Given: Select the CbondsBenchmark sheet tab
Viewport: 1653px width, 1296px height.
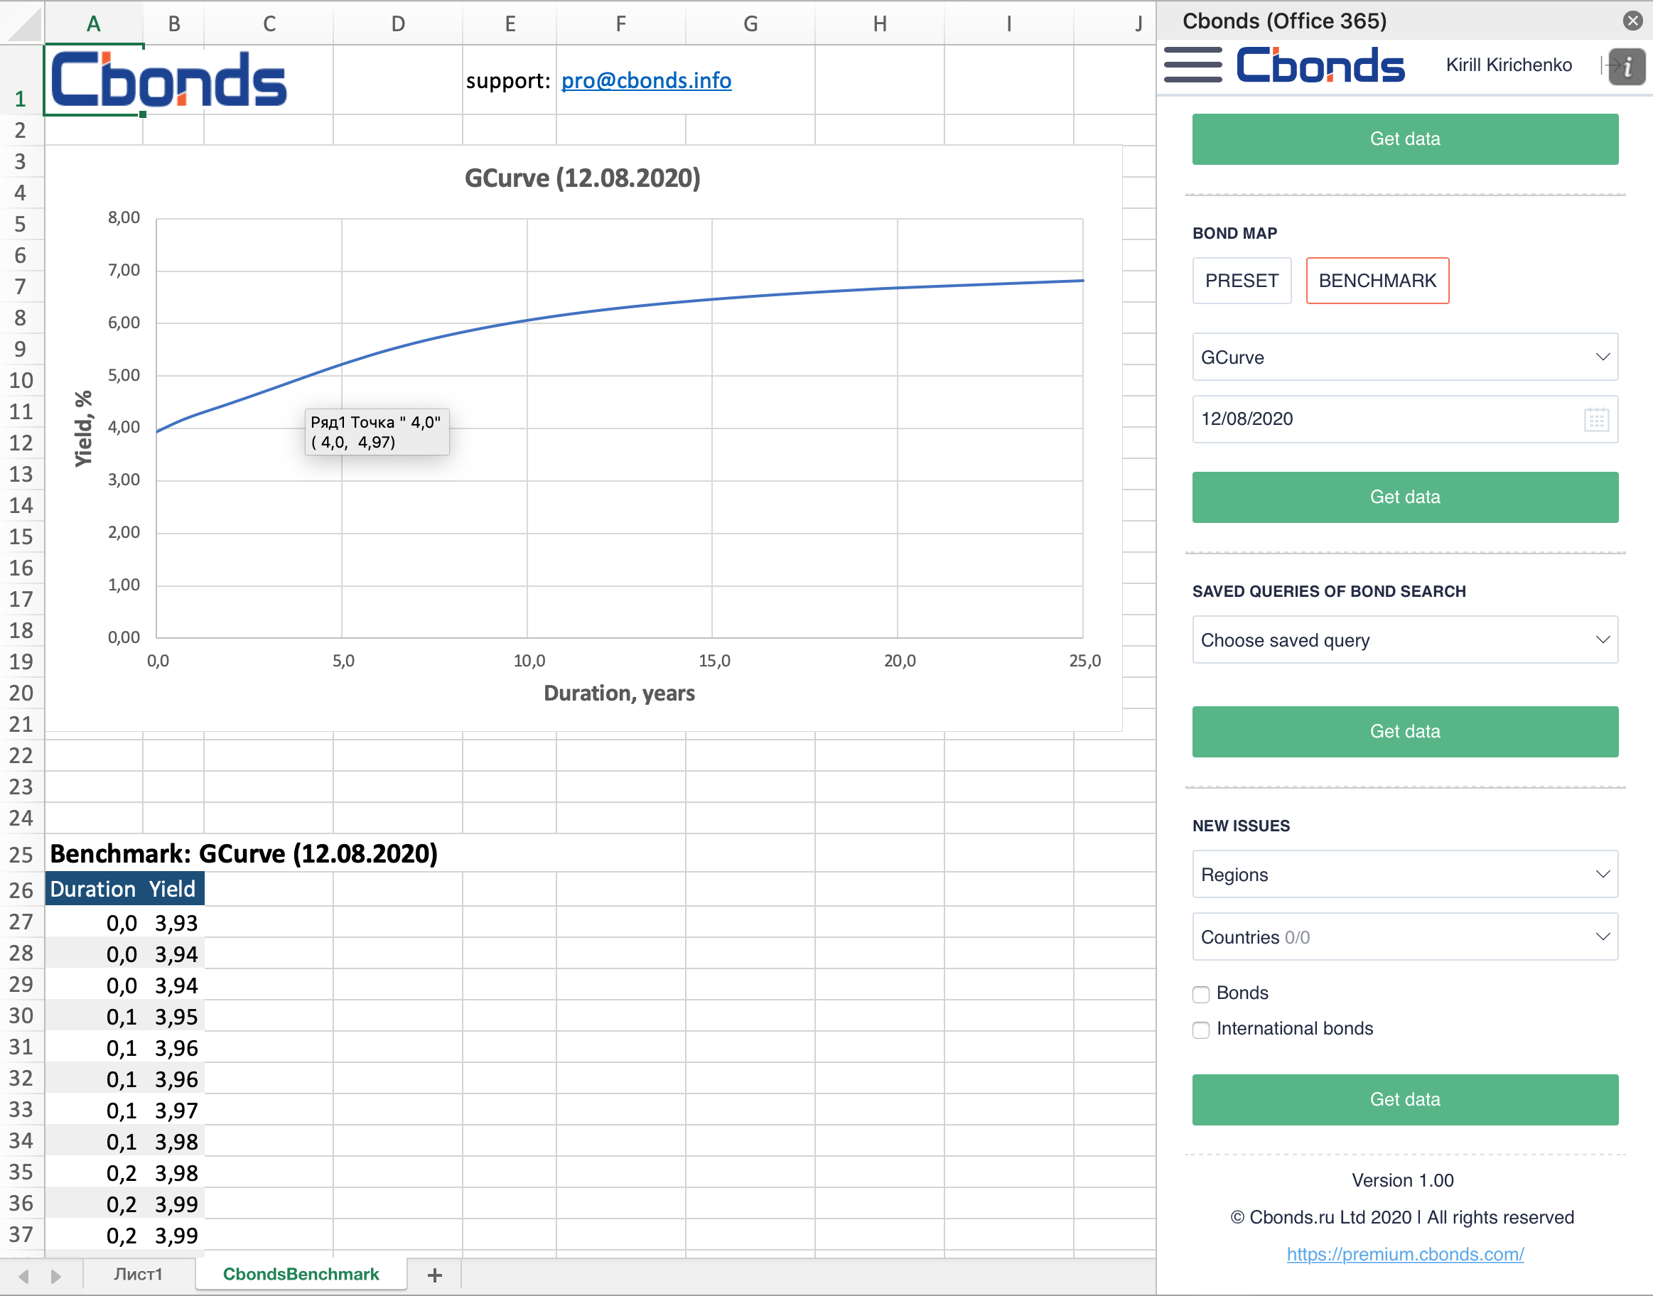Looking at the screenshot, I should 301,1274.
